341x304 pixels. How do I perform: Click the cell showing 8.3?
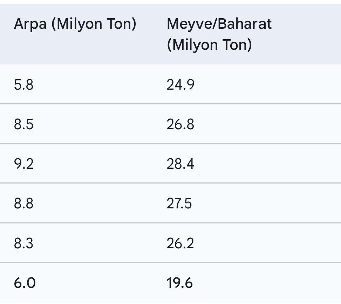tap(24, 243)
